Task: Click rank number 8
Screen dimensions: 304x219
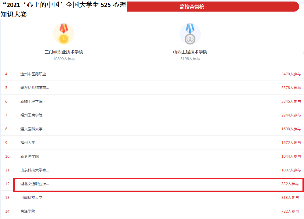Action: (6, 129)
